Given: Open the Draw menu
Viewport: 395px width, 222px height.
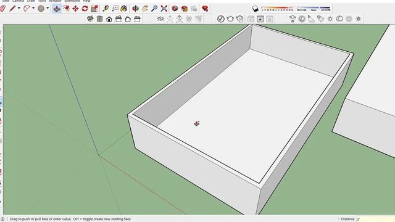Looking at the screenshot, I should tap(31, 1).
